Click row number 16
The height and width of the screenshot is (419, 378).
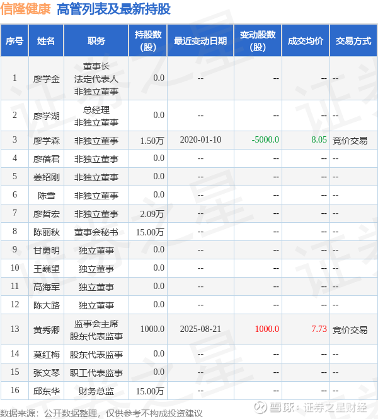[14, 390]
